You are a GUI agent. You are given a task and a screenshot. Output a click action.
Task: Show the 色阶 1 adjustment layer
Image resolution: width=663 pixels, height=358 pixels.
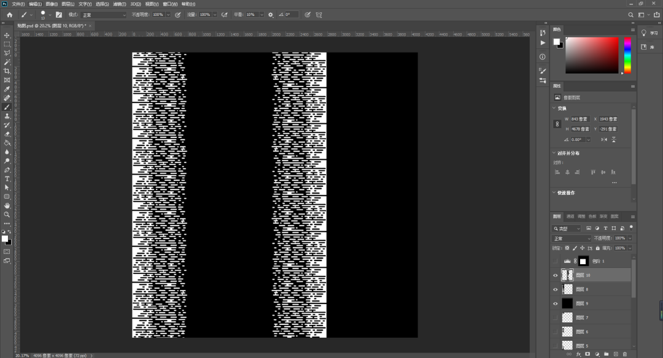[x=555, y=261]
